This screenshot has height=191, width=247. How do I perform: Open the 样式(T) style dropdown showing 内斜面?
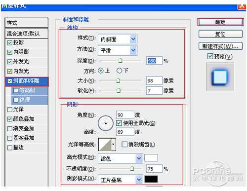[x=118, y=39]
